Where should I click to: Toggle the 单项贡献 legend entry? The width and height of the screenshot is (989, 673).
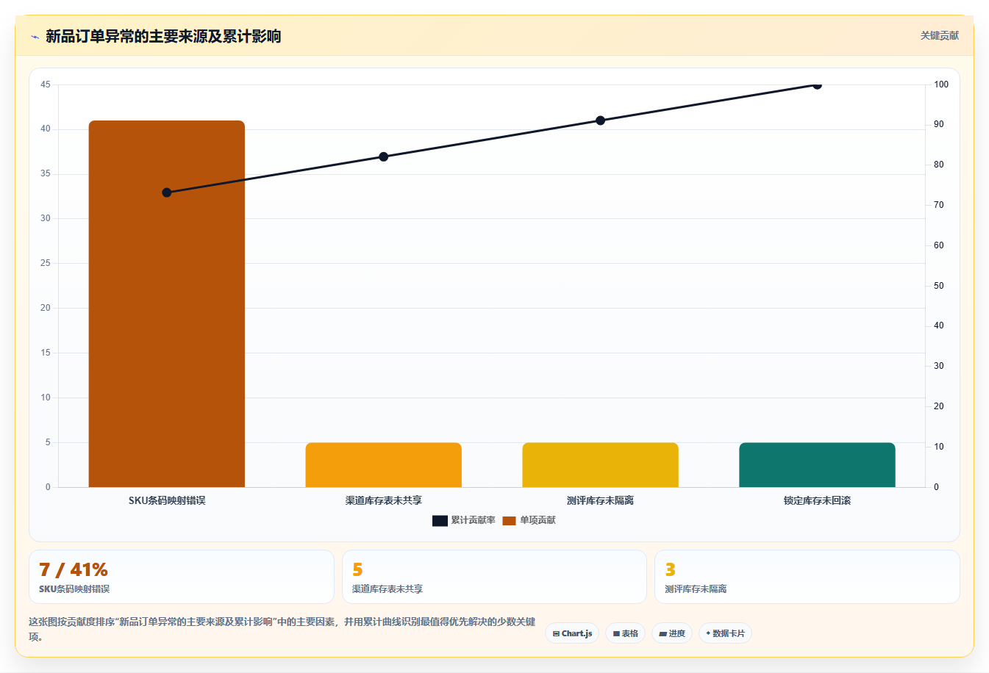(x=529, y=520)
